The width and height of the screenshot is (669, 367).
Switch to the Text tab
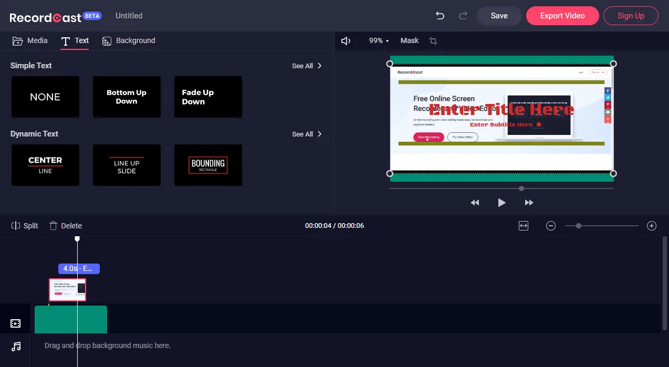pos(75,40)
